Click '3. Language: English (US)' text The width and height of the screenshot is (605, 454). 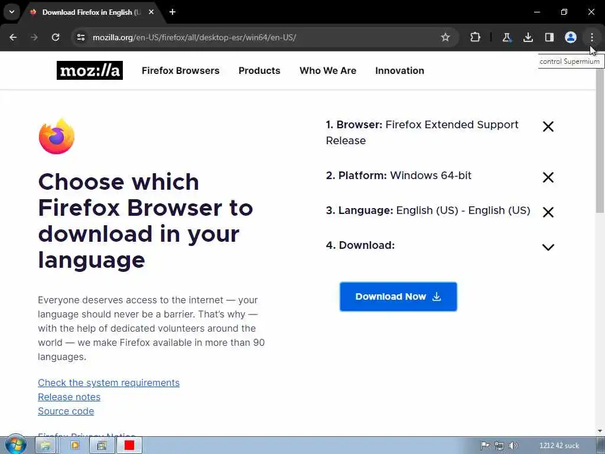(x=428, y=210)
